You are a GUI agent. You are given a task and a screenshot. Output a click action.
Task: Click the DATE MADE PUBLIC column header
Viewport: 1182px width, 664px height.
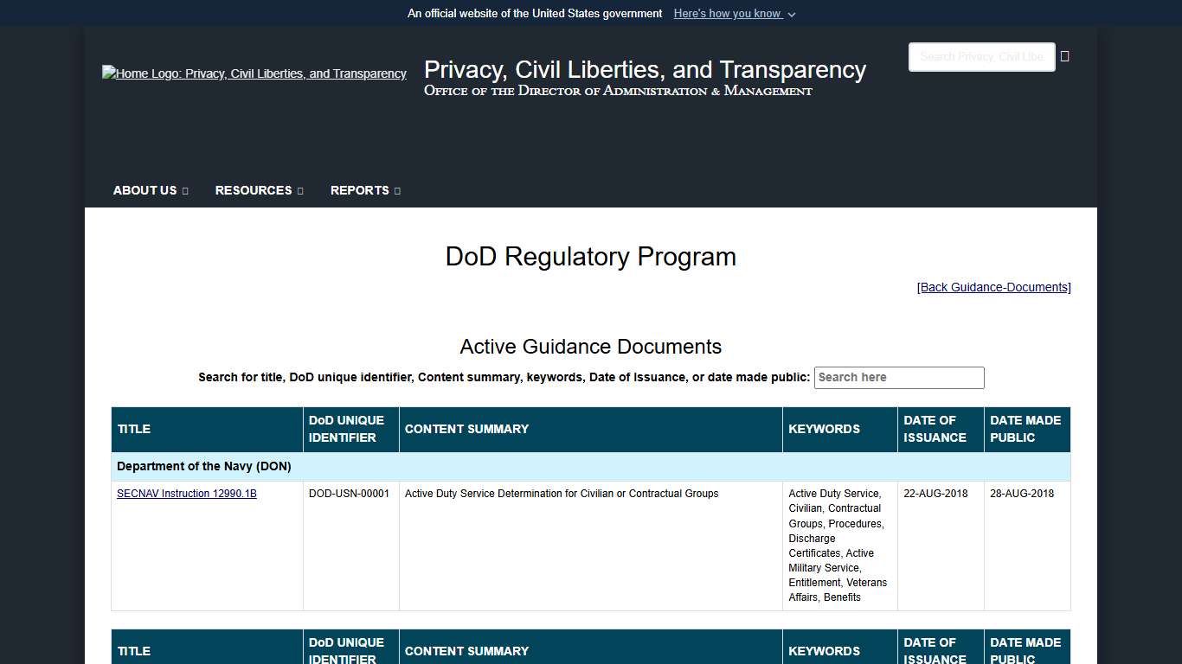(1025, 429)
